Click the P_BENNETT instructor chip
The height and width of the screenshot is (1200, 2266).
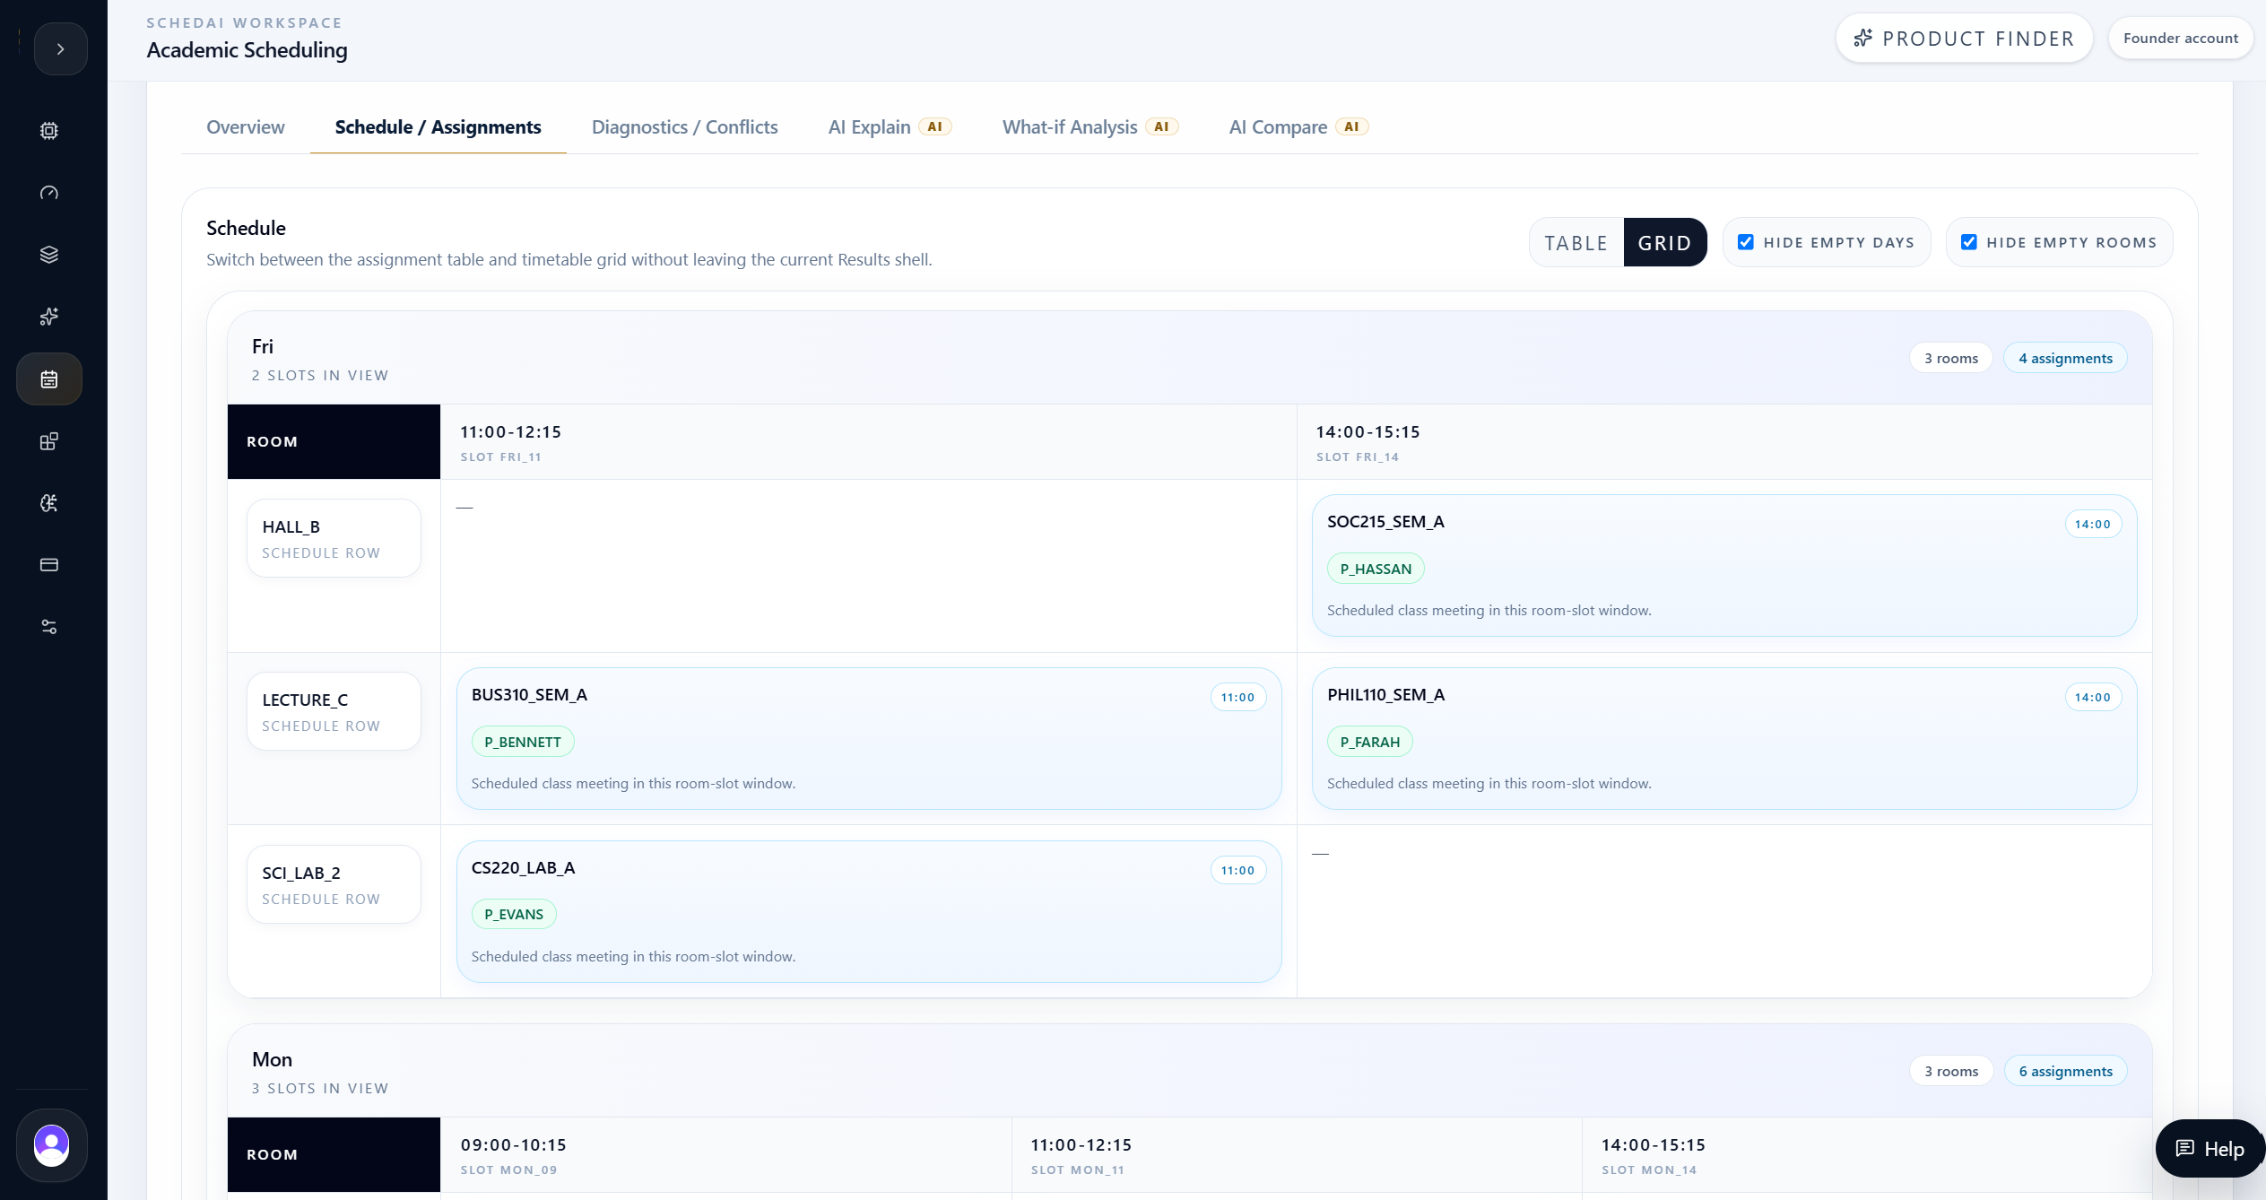pyautogui.click(x=523, y=742)
